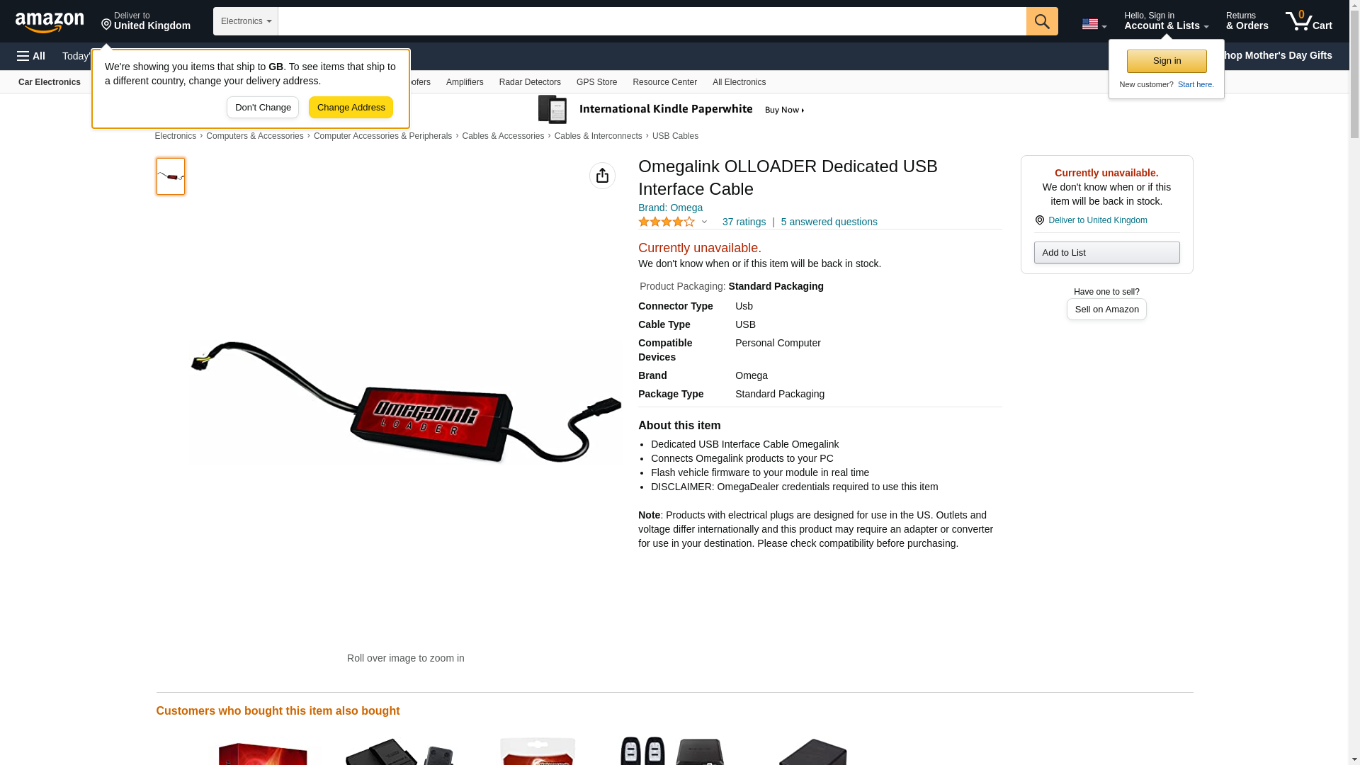Expand the star ratings breakdown chevron
Screen dimensions: 1360x765
(704, 222)
